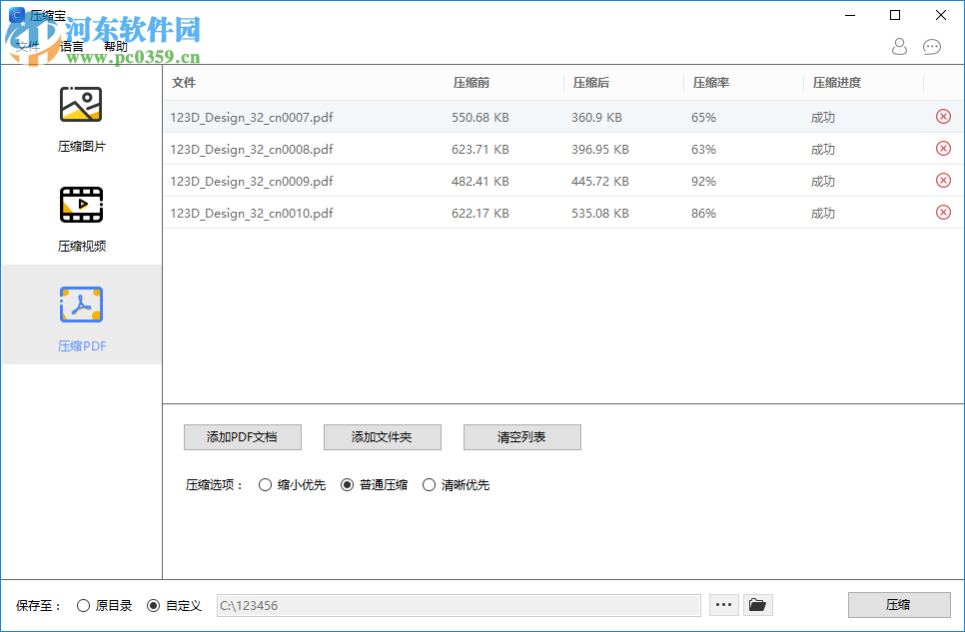The height and width of the screenshot is (632, 965).
Task: Delete 123D_Design_32_cn0010.pdf using its red X
Action: (942, 212)
